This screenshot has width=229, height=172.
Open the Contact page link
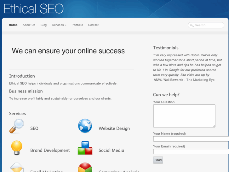[x=93, y=25]
